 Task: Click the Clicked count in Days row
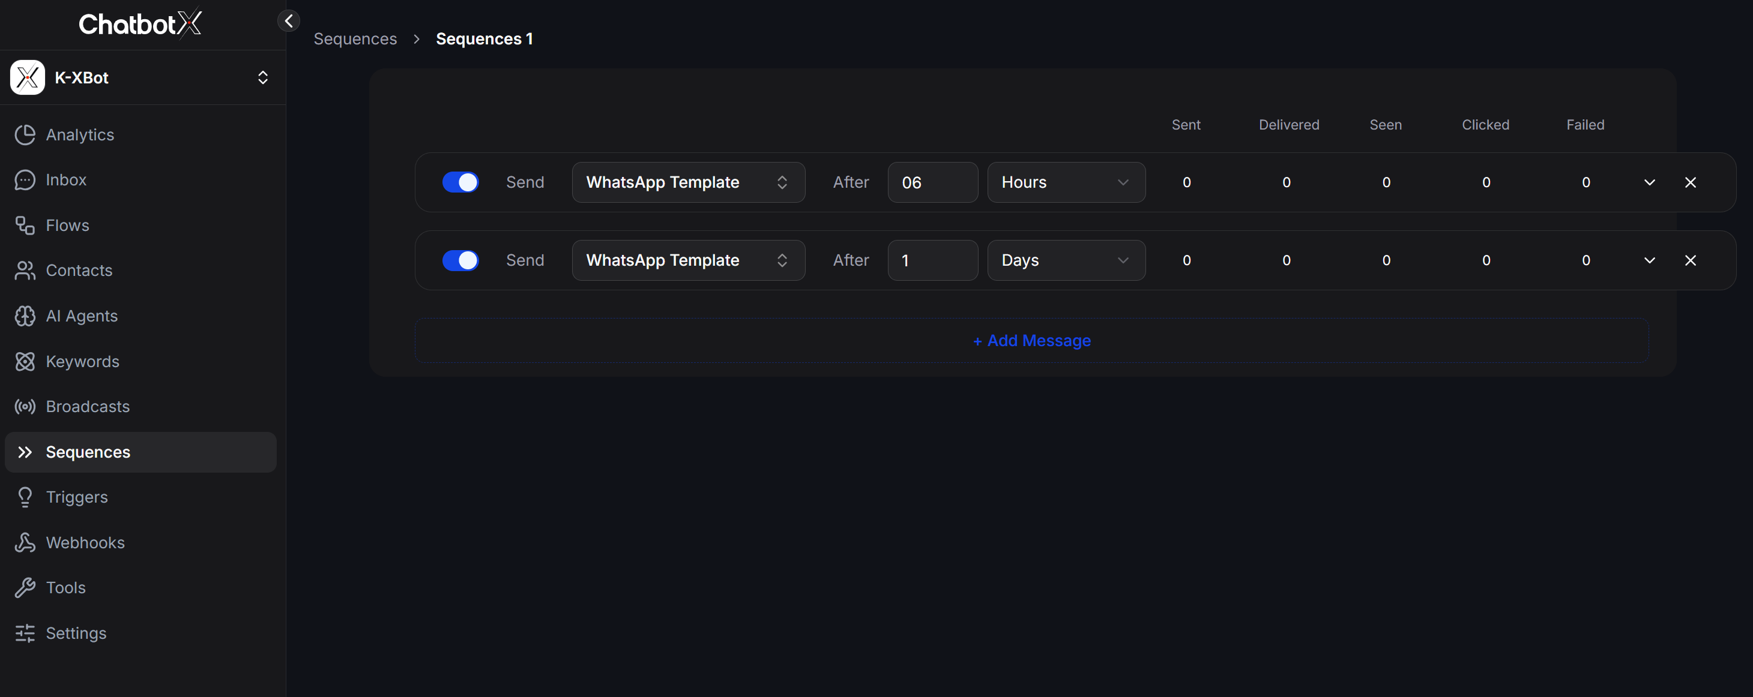click(1486, 260)
